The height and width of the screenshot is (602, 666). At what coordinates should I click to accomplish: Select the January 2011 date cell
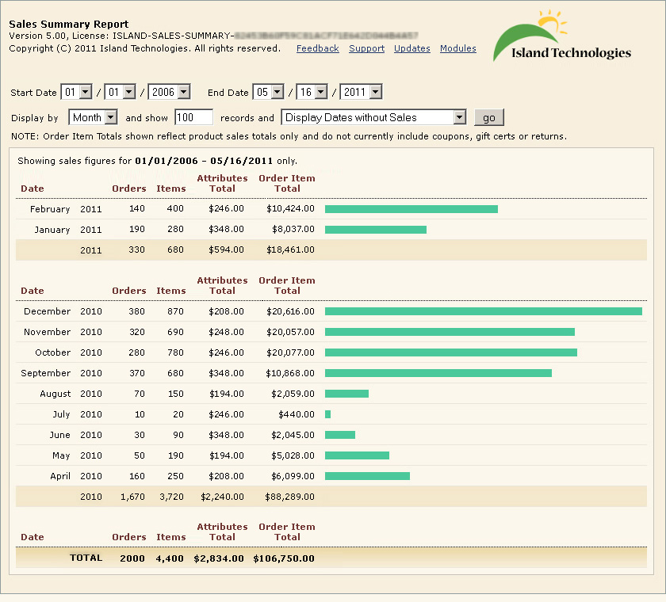point(68,230)
